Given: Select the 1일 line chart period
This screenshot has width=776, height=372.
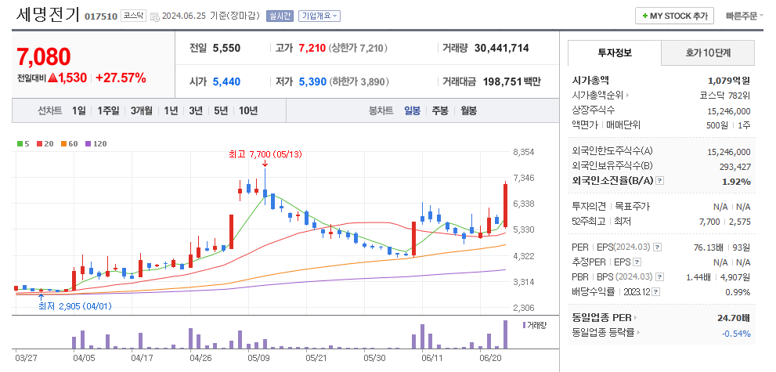Looking at the screenshot, I should (78, 110).
